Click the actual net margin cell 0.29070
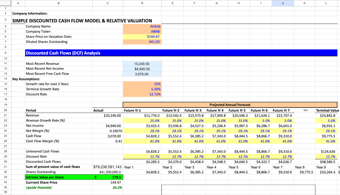This screenshot has height=195, width=340. (108, 131)
